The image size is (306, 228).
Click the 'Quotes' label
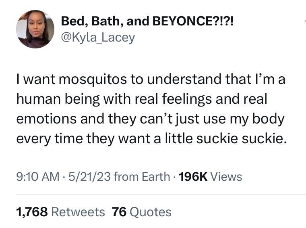pyautogui.click(x=151, y=211)
